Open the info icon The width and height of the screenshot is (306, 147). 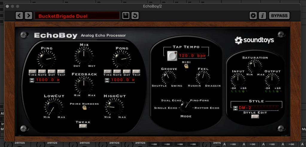pyautogui.click(x=262, y=16)
